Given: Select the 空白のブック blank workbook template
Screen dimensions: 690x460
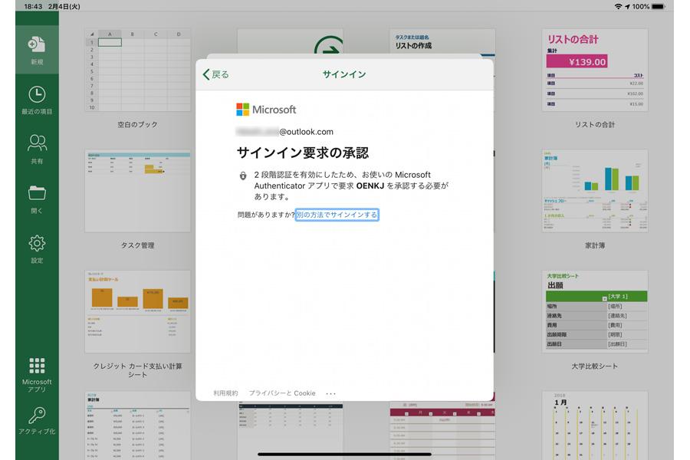Looking at the screenshot, I should pyautogui.click(x=136, y=71).
